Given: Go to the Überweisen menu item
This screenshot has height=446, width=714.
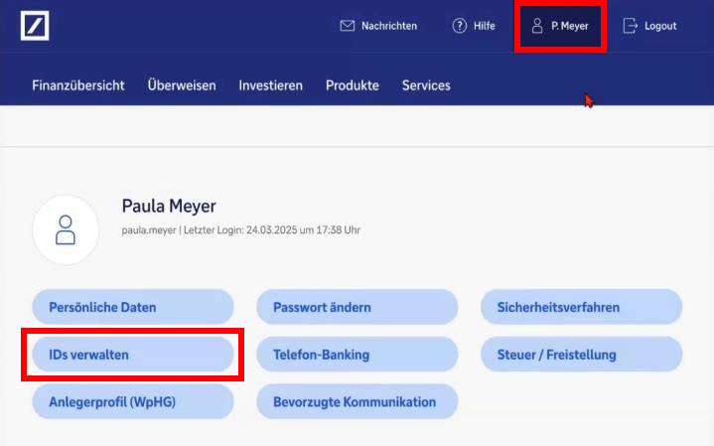Looking at the screenshot, I should [182, 85].
